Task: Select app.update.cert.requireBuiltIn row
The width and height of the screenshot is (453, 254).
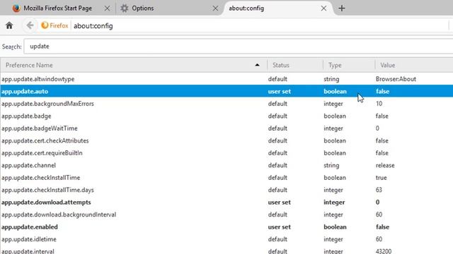Action: (x=226, y=153)
